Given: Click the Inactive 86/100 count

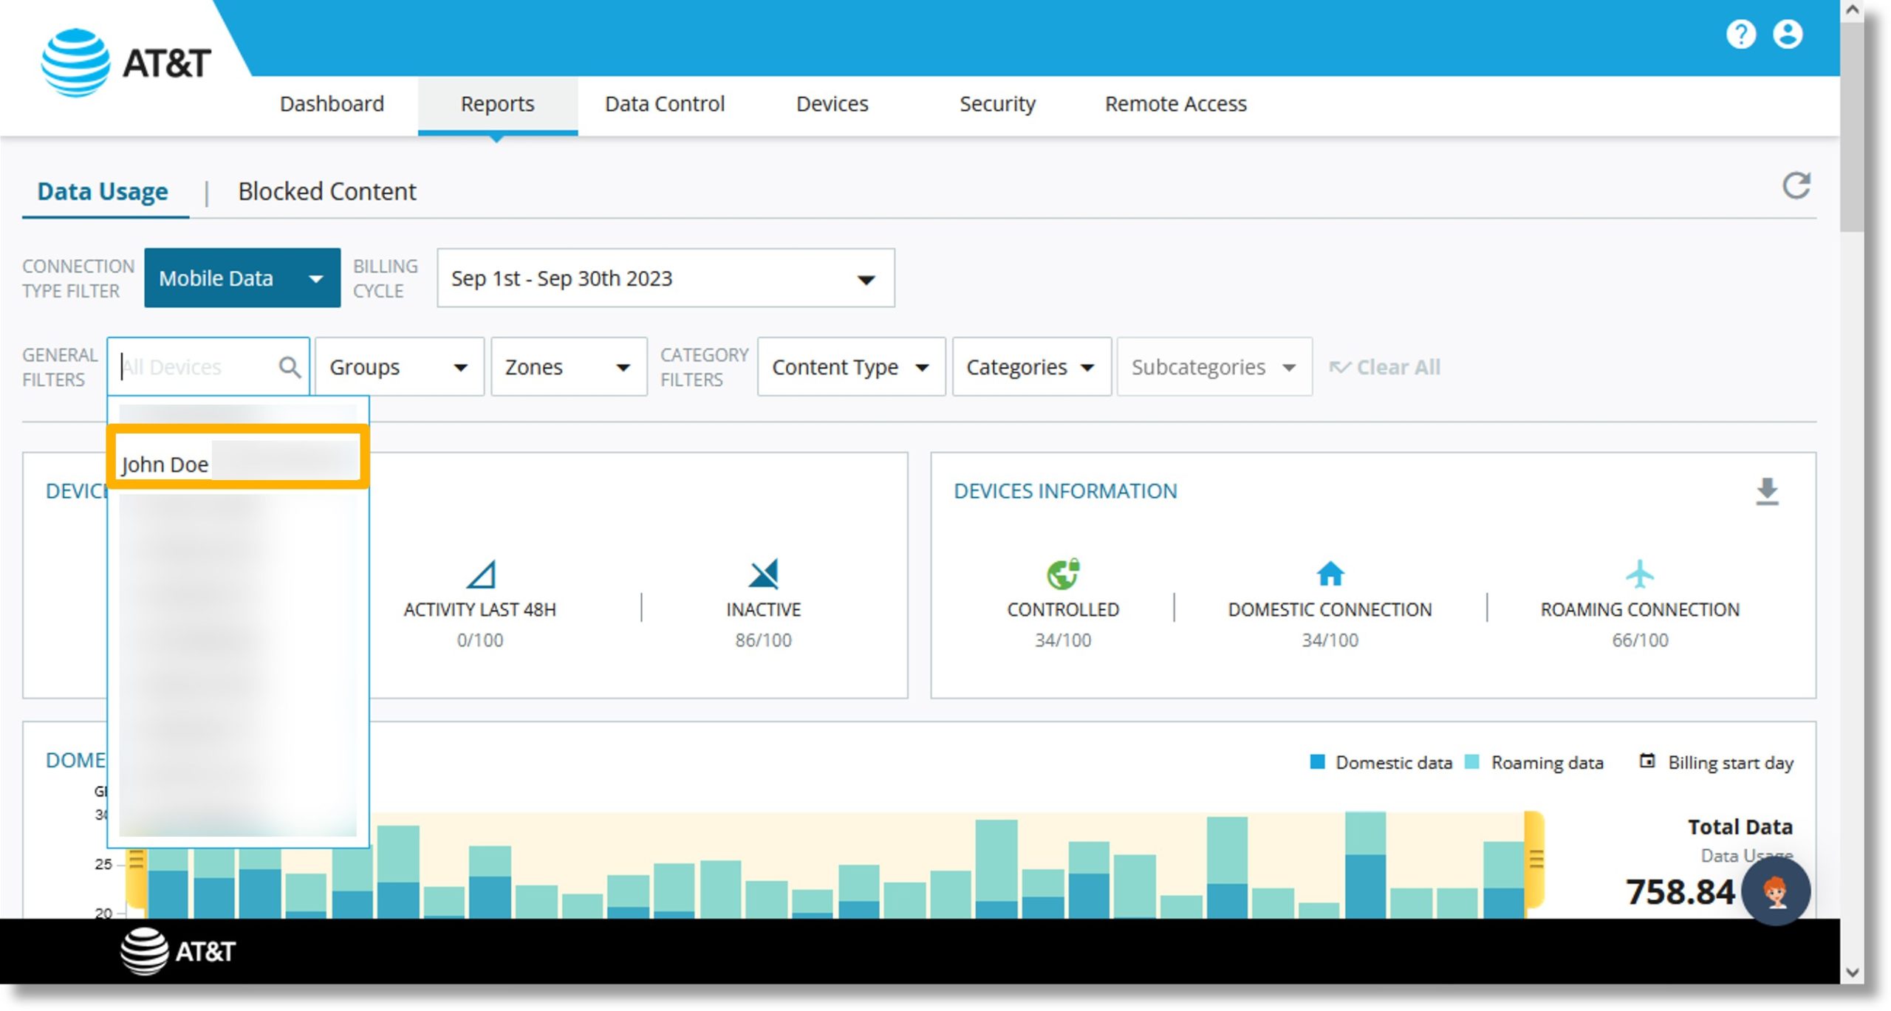Looking at the screenshot, I should pyautogui.click(x=763, y=640).
